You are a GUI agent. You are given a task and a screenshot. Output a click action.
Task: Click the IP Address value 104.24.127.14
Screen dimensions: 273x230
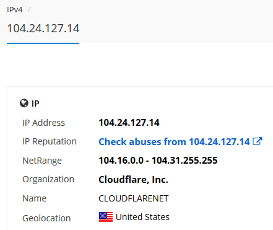(x=129, y=123)
